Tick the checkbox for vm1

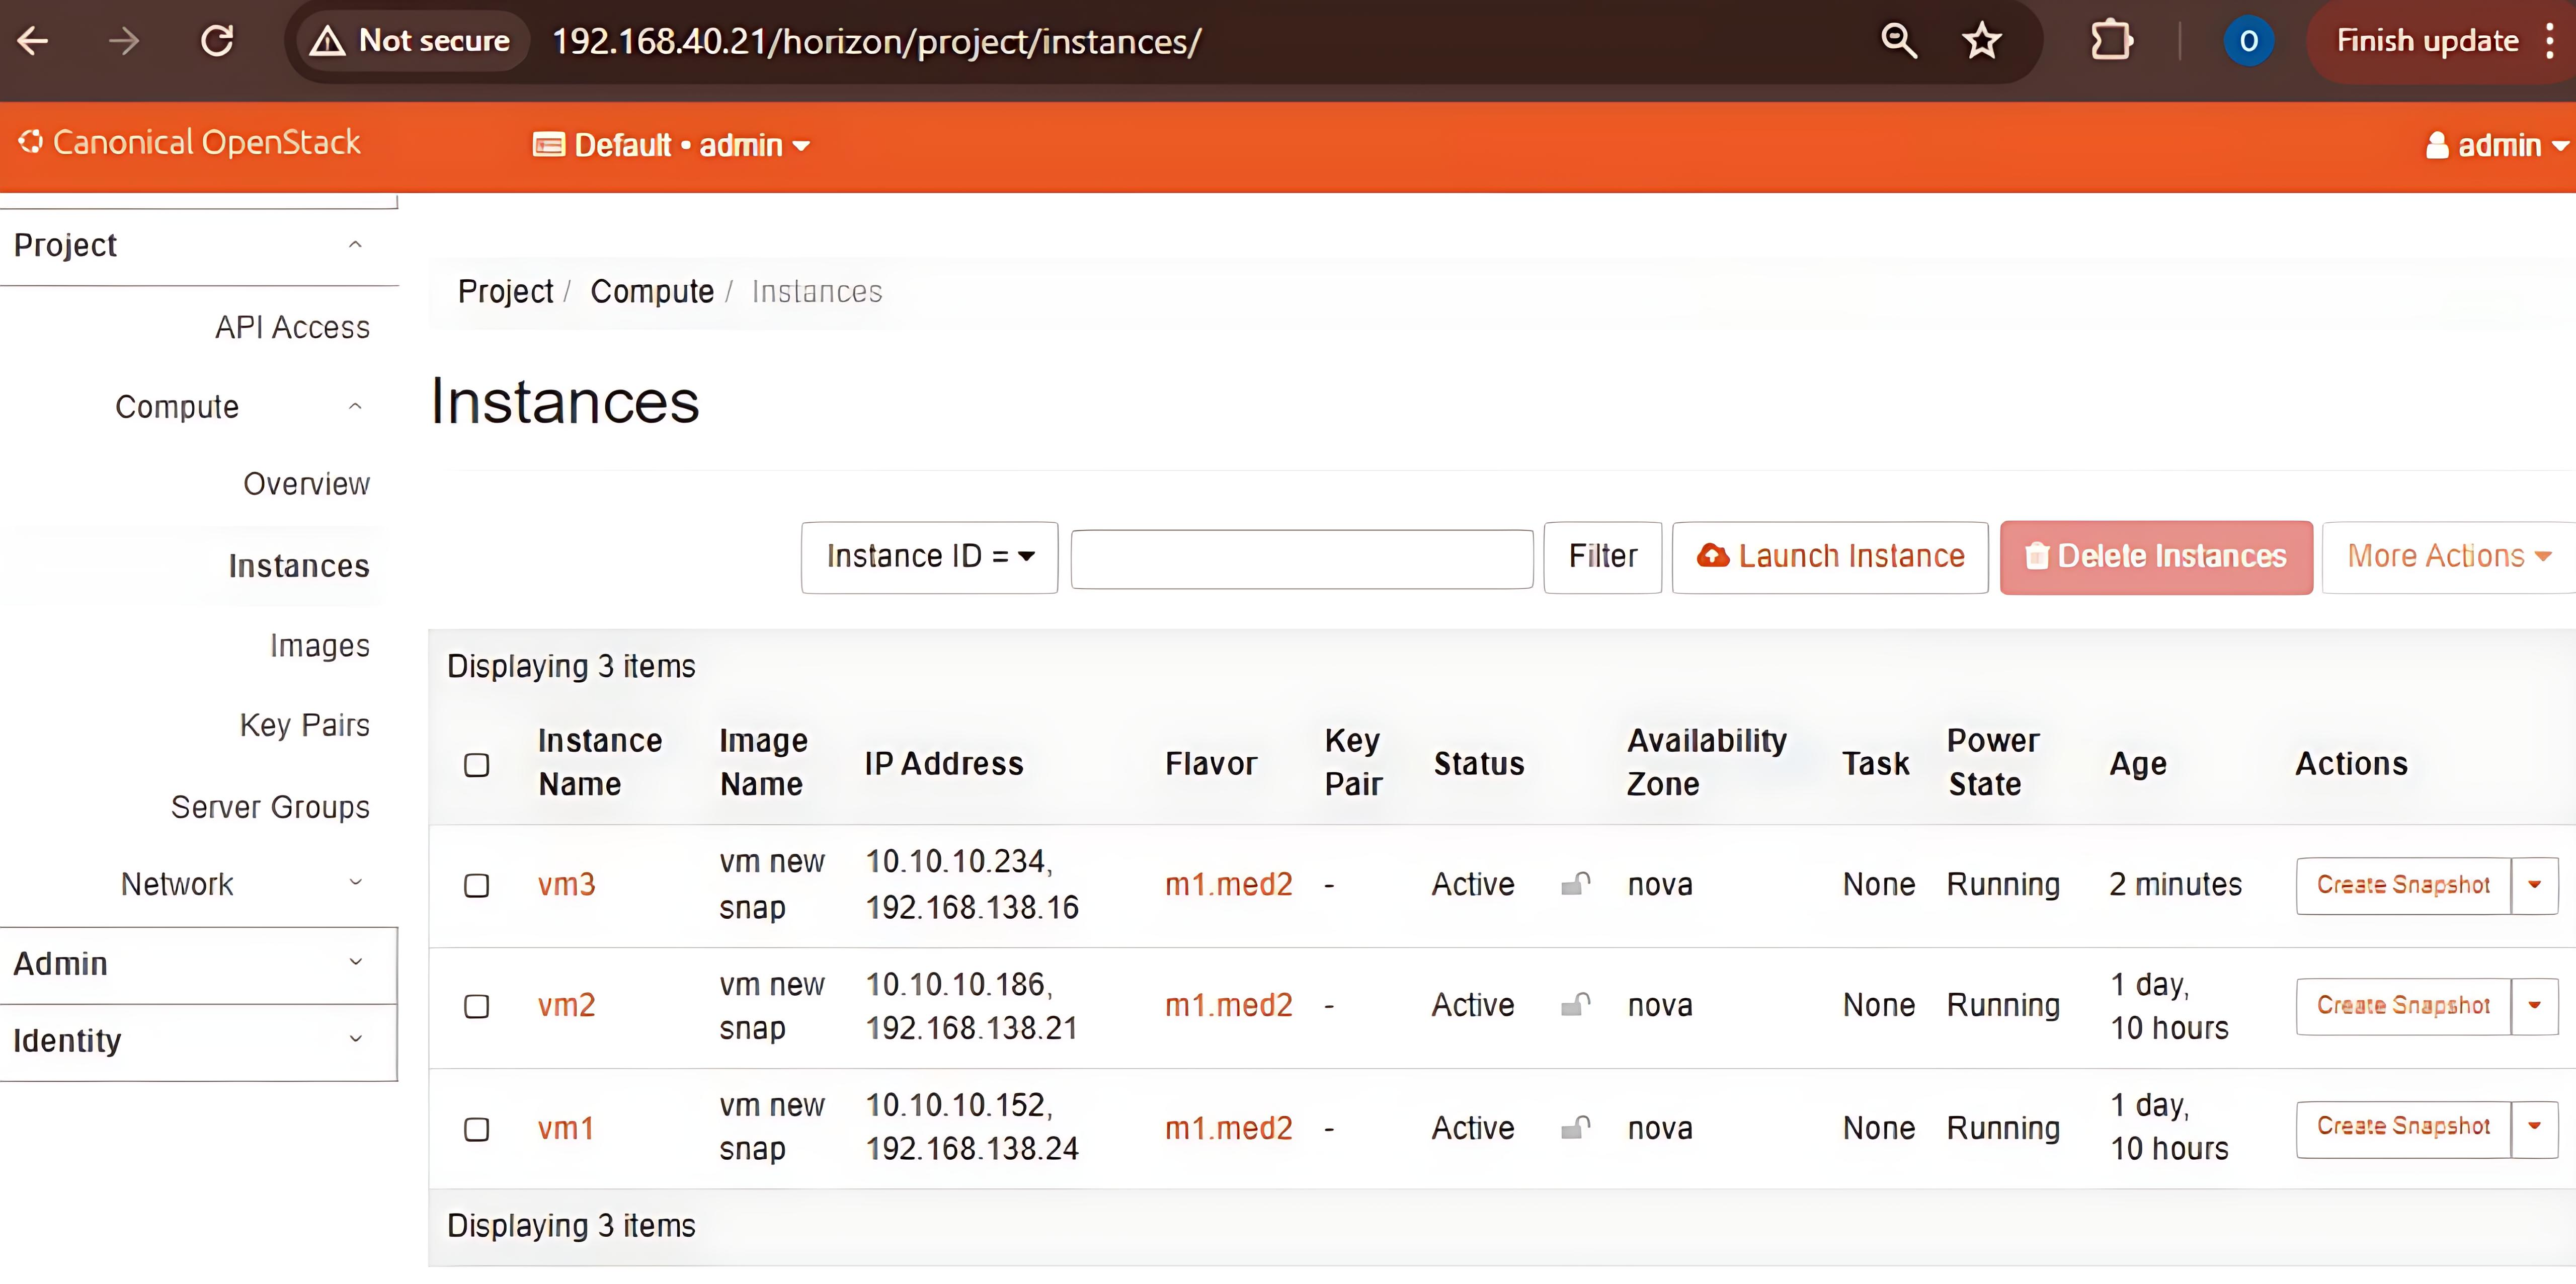tap(477, 1129)
